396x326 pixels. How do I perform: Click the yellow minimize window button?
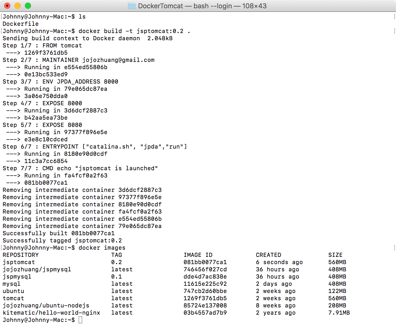click(x=18, y=6)
